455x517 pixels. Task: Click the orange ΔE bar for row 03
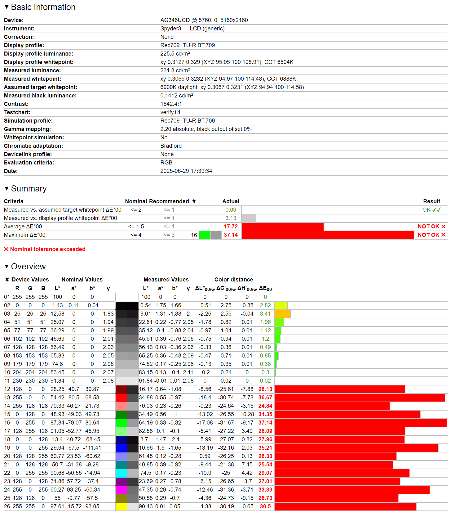(x=282, y=314)
